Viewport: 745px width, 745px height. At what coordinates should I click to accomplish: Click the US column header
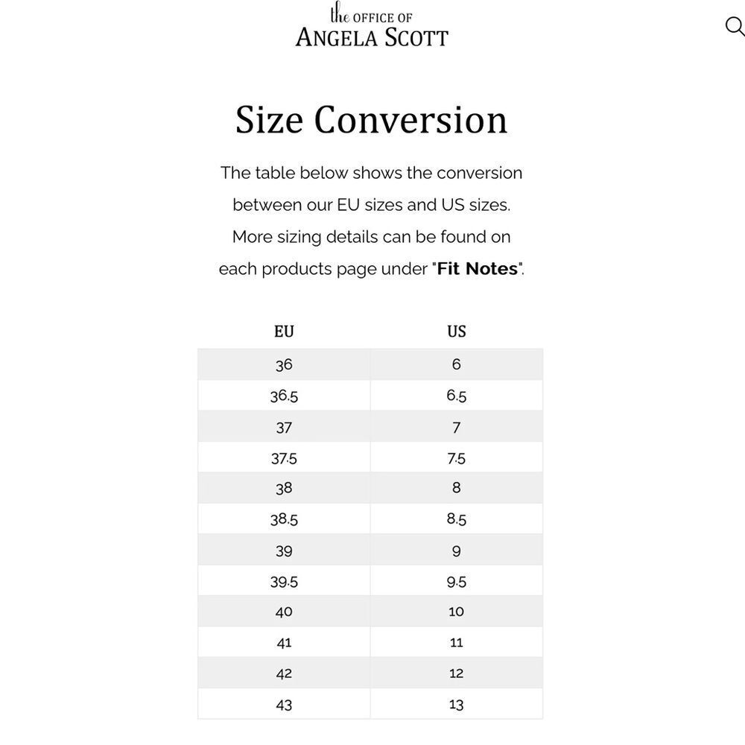(x=457, y=332)
